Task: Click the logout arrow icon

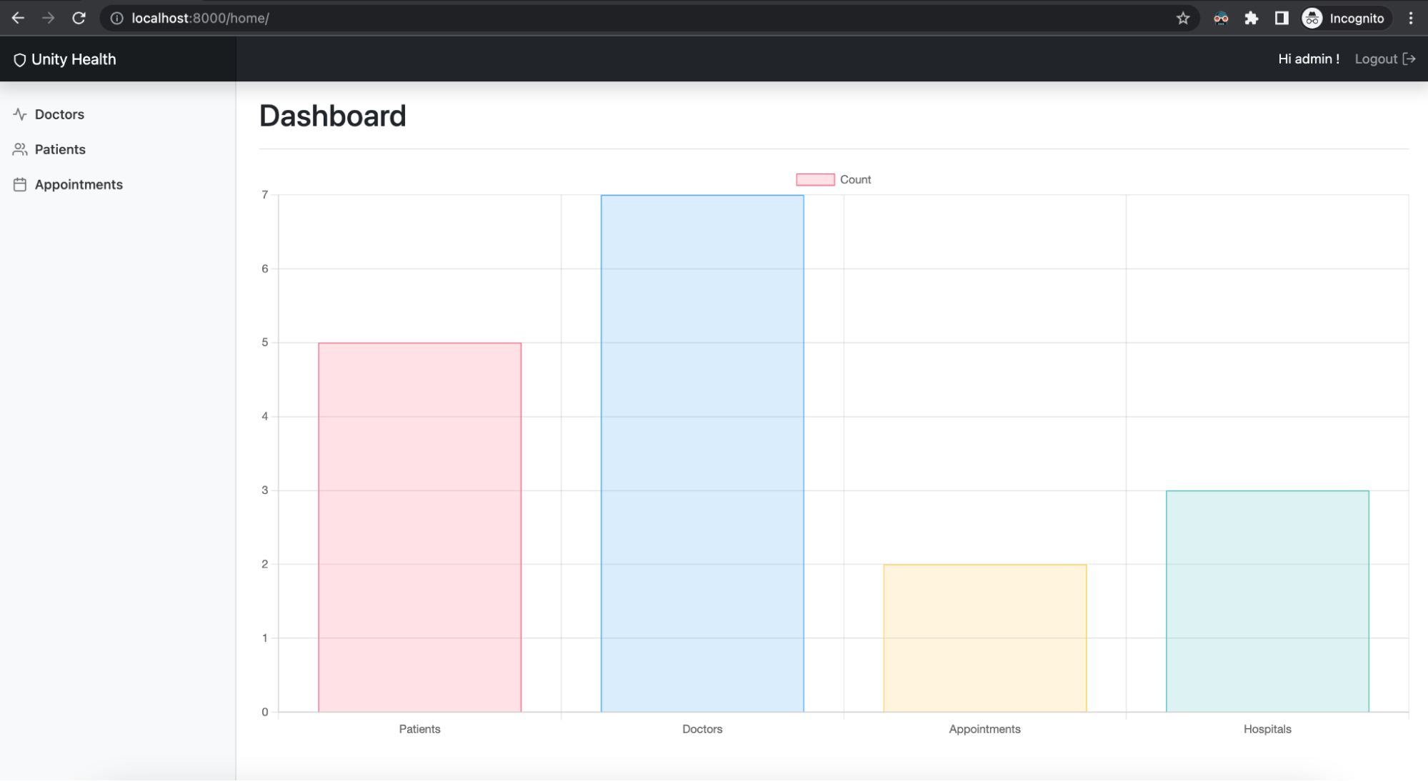Action: tap(1409, 59)
